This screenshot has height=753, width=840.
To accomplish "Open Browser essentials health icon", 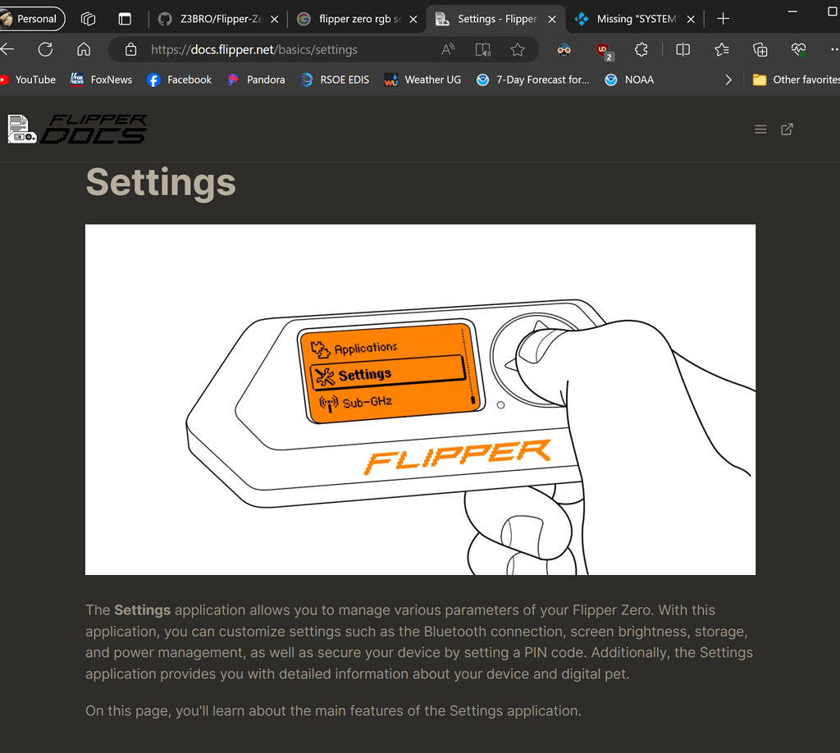I will pyautogui.click(x=798, y=49).
